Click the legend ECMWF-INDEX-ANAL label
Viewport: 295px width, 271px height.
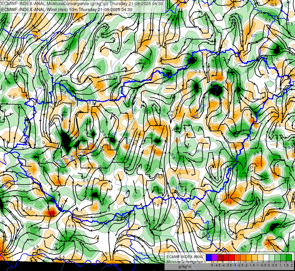click(185, 257)
